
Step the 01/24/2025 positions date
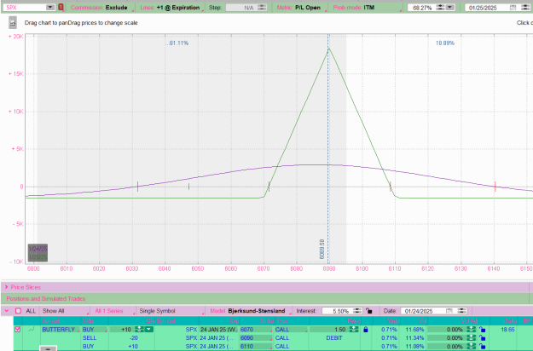[x=461, y=311]
